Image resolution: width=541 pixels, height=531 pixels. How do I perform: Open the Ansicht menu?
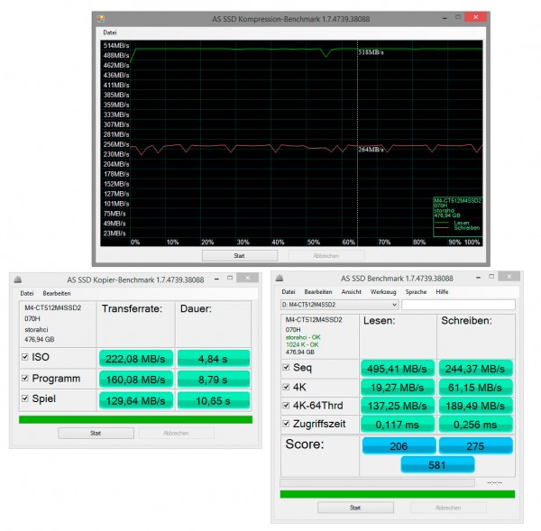pos(352,292)
